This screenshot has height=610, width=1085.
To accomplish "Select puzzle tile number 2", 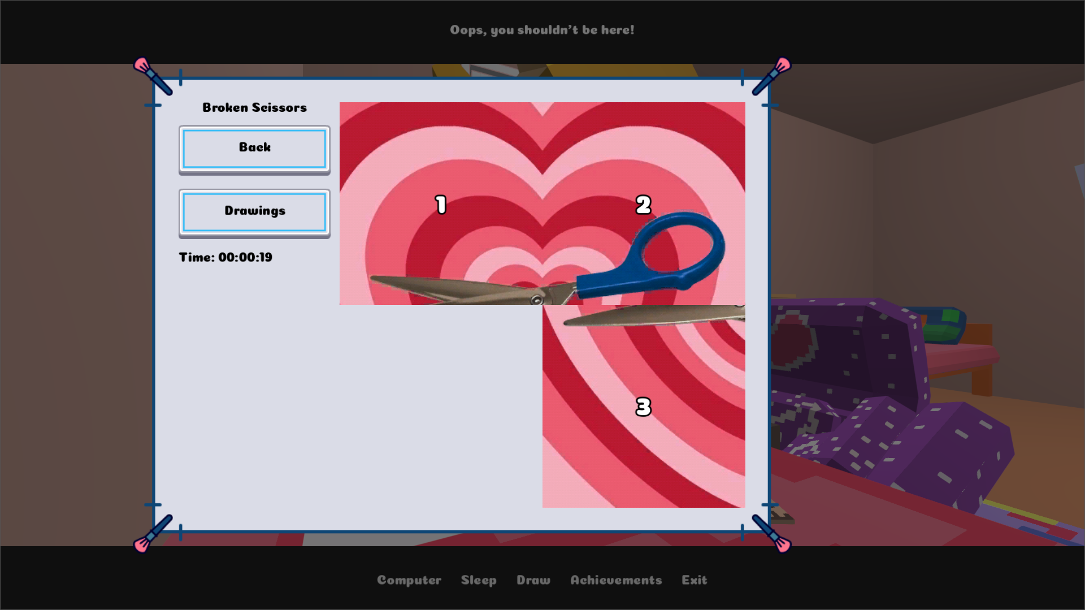I will tap(644, 203).
